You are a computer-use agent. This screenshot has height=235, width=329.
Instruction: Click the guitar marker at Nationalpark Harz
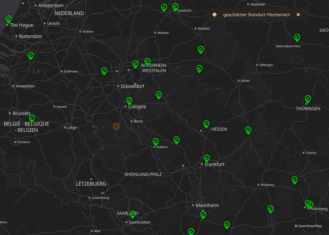[297, 38]
